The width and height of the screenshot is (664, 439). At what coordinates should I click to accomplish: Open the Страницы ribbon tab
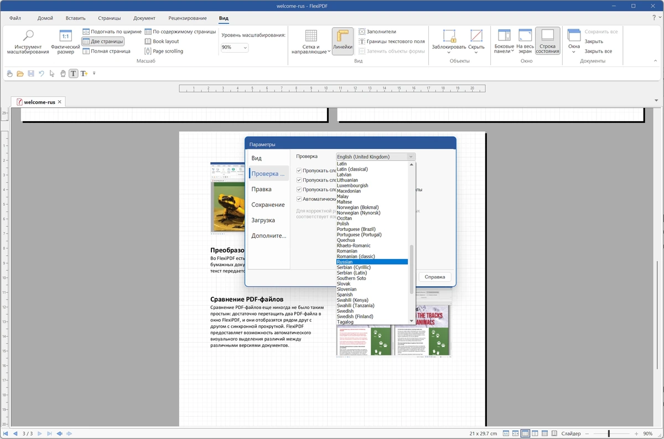109,18
